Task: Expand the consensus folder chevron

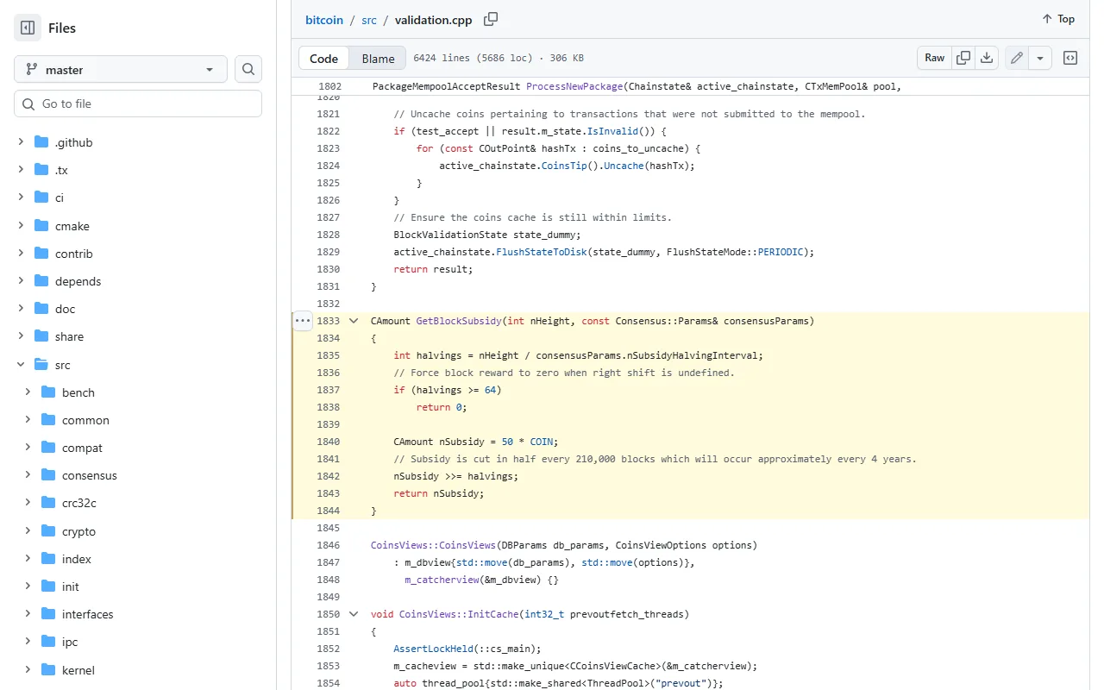Action: [x=28, y=475]
